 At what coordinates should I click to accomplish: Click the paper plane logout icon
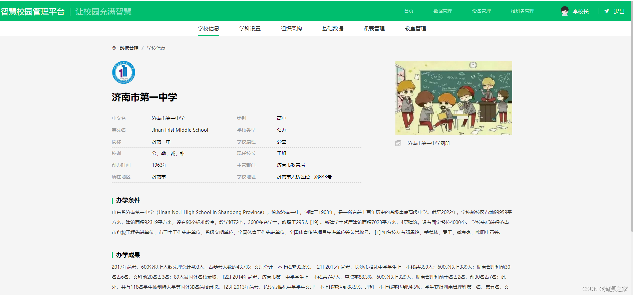coord(607,11)
